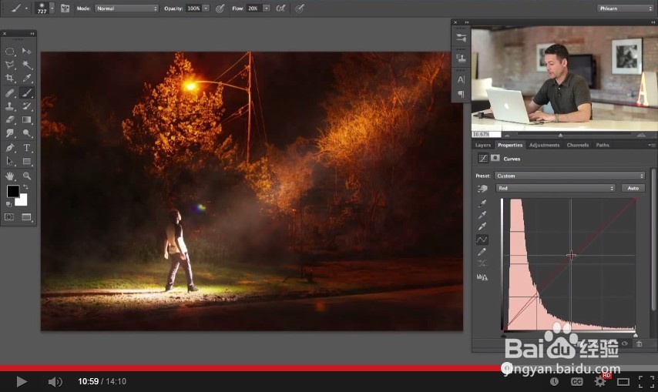Open the Preset Custom dropdown
The image size is (658, 392).
coord(570,176)
